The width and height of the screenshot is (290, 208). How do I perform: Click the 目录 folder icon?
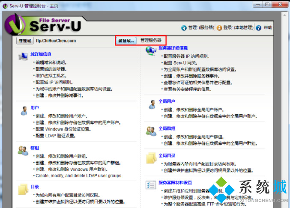pos(23,189)
